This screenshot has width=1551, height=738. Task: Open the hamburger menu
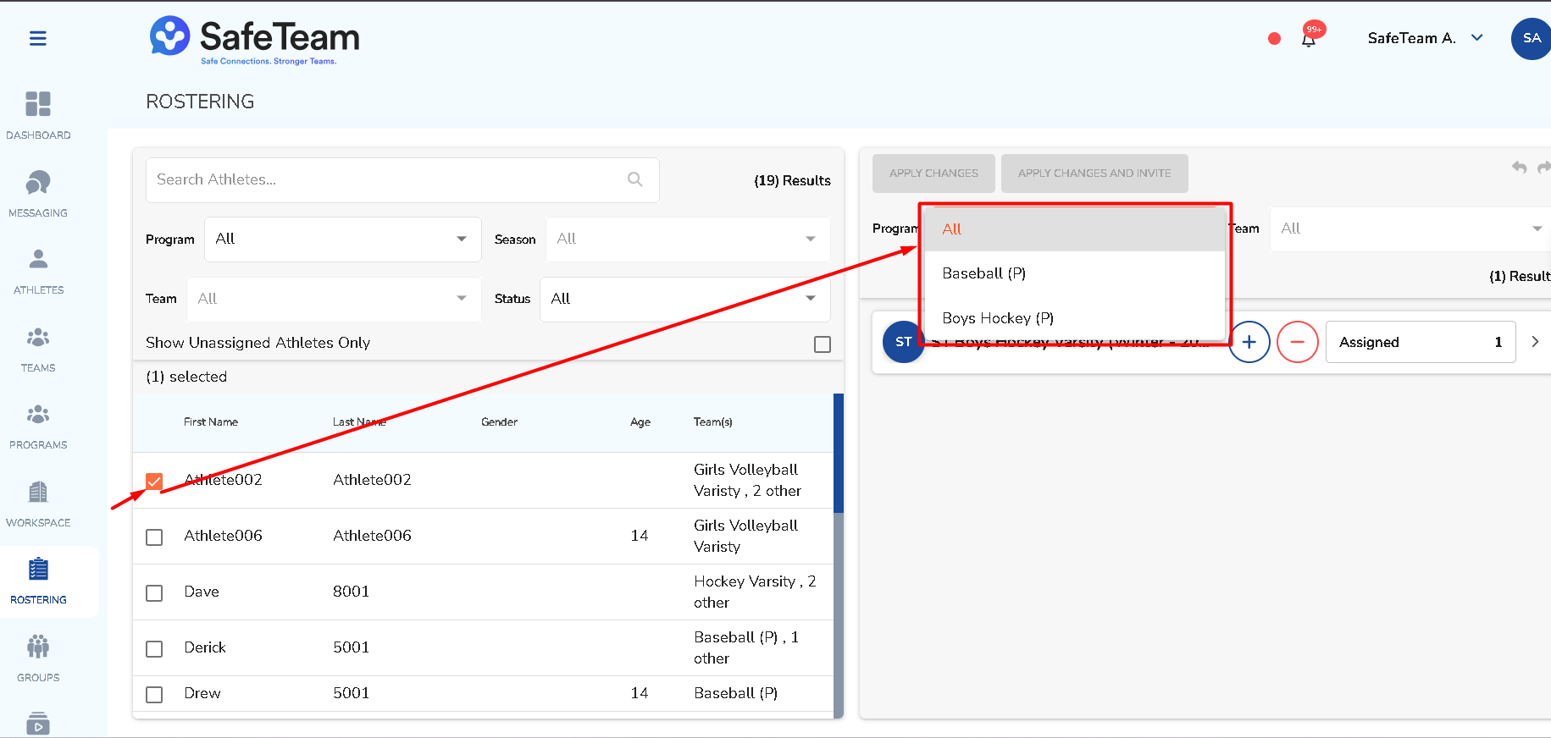(38, 38)
